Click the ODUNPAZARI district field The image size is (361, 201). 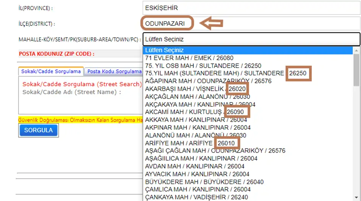click(167, 24)
